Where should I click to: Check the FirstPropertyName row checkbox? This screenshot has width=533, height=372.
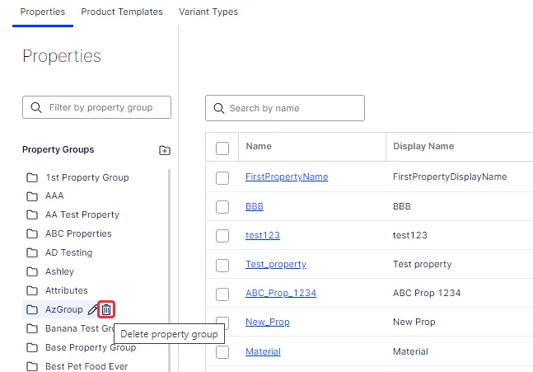(222, 177)
